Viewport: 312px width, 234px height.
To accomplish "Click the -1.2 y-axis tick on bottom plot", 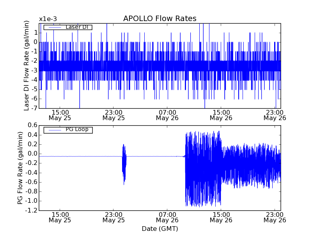I will [31, 211].
